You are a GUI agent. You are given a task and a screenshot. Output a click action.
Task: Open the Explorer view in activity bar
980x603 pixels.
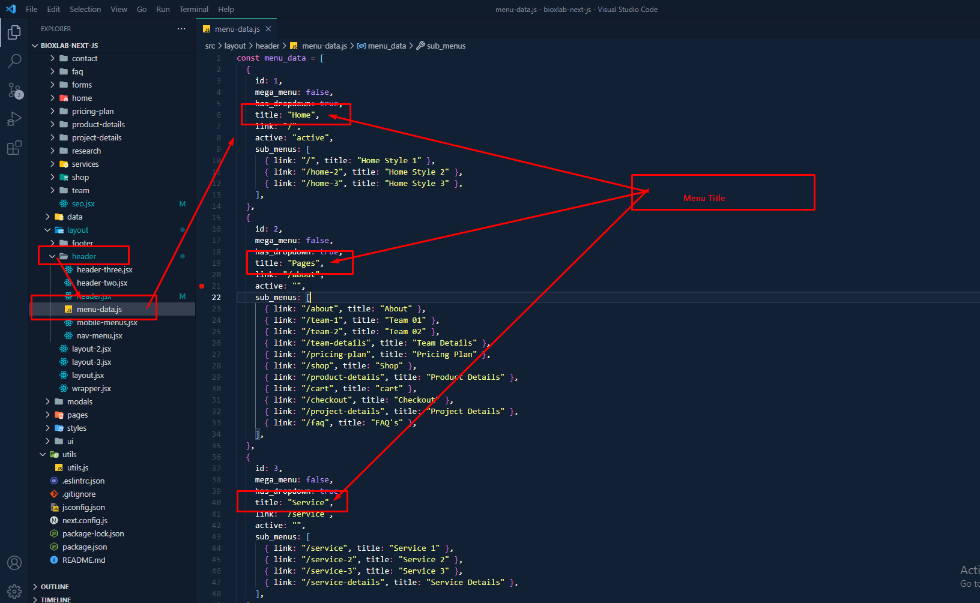14,32
